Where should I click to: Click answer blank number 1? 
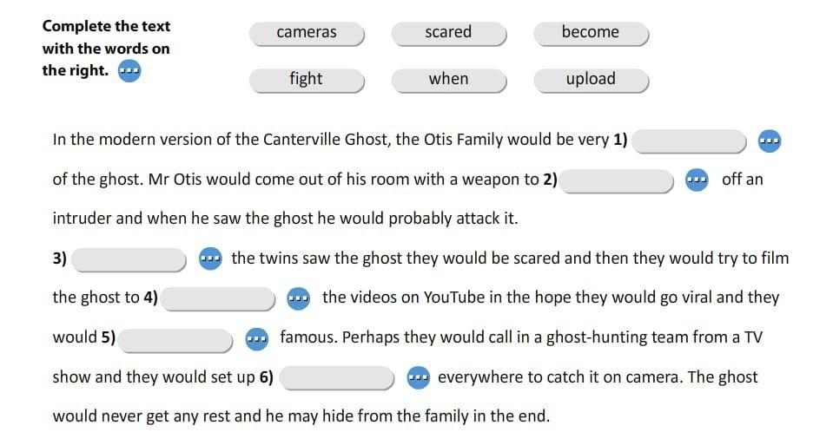tap(689, 141)
